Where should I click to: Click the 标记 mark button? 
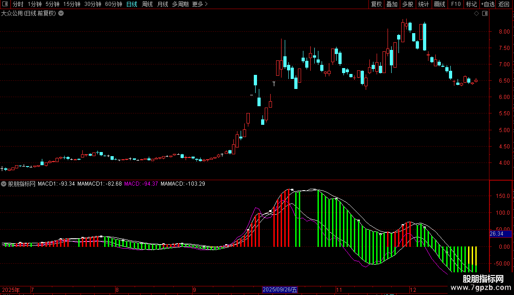471,4
